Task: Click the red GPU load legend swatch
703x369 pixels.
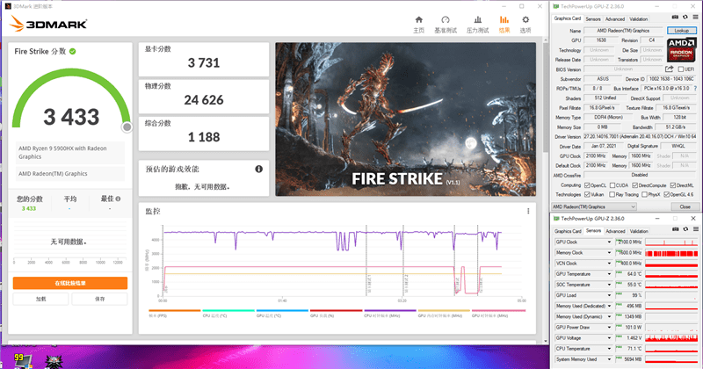Action: [337, 310]
